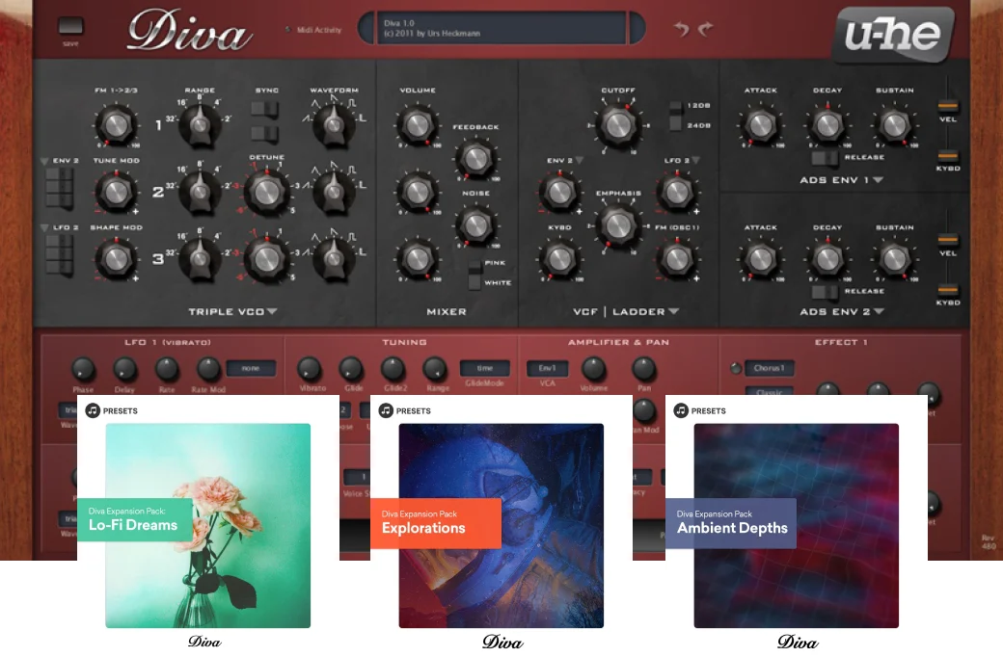Open the GlideMode time dropdown
The height and width of the screenshot is (657, 1003).
point(485,368)
